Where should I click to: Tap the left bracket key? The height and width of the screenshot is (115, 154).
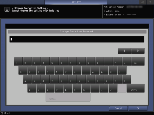point(122,70)
